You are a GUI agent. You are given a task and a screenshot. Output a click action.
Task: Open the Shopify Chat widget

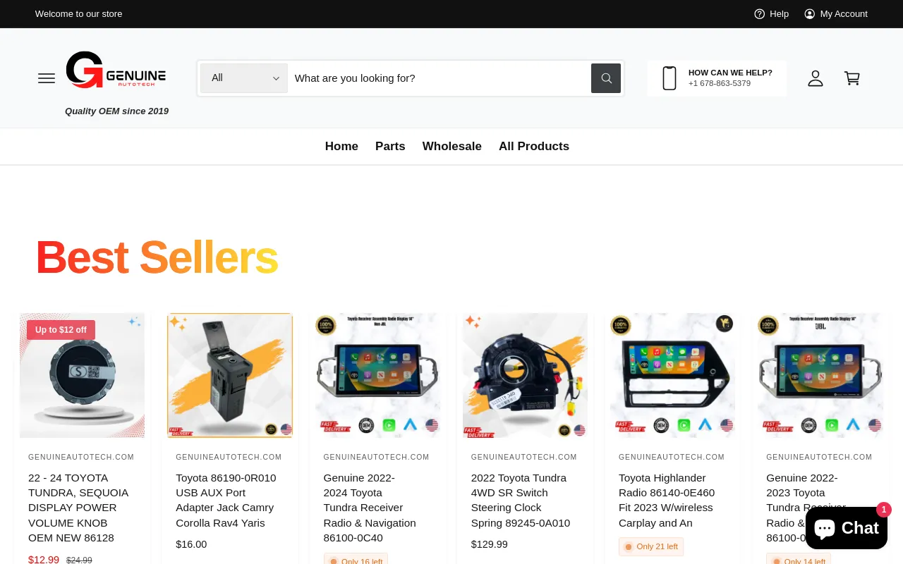[x=847, y=528]
